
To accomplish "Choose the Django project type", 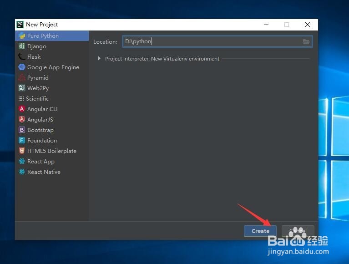I will coord(51,46).
